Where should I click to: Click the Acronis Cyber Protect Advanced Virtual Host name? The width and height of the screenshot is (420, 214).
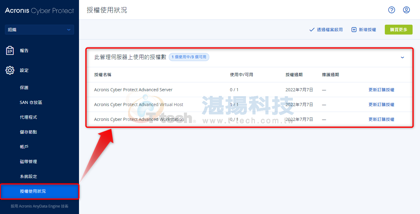tap(139, 105)
